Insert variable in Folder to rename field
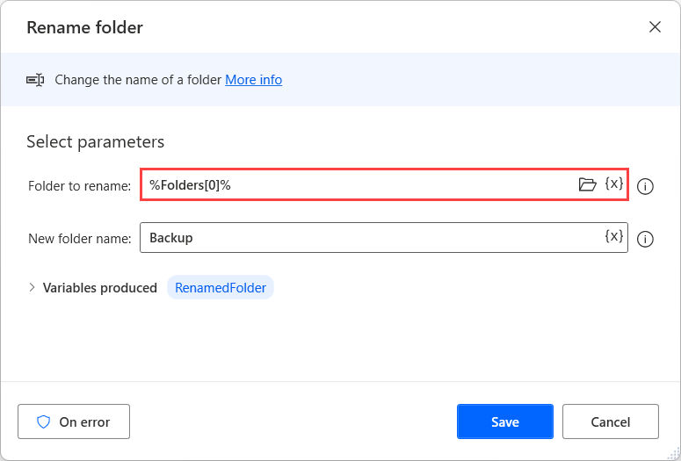681x461 pixels. pos(614,184)
